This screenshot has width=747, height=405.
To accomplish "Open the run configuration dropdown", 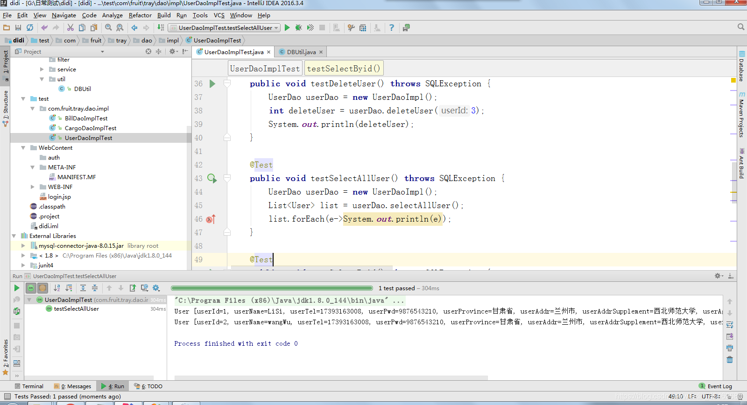I will pos(224,28).
